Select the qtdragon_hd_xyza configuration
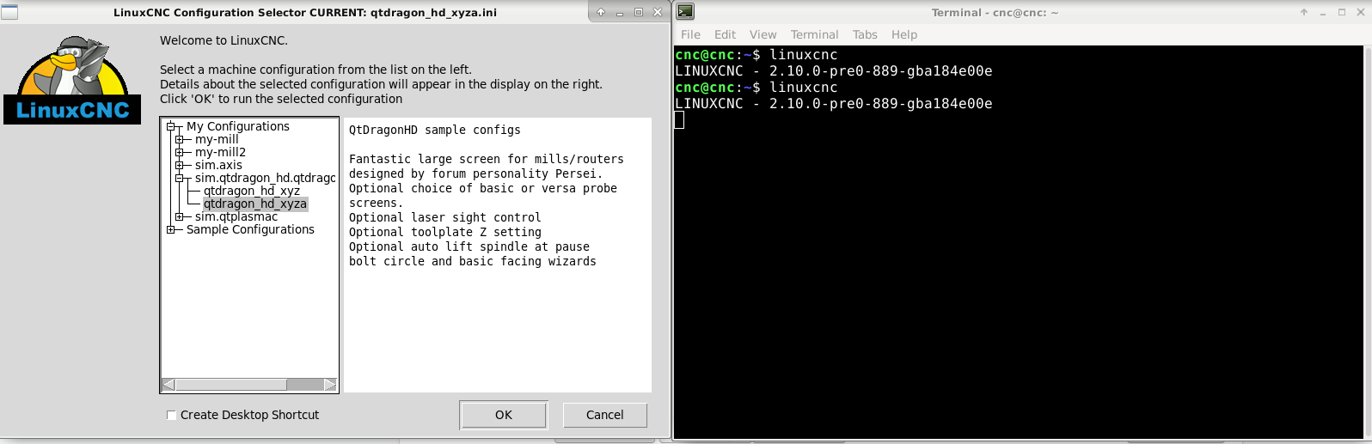Screen dimensions: 1372x444 pos(255,204)
